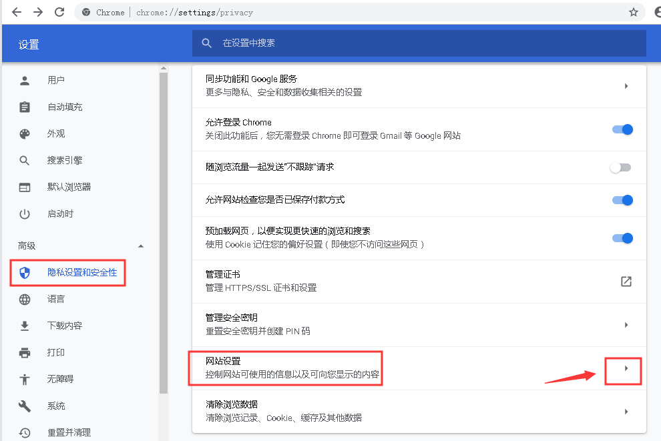The height and width of the screenshot is (441, 661).
Task: Click text 重置安全密钥并创建 PIN 码
Action: [x=258, y=331]
